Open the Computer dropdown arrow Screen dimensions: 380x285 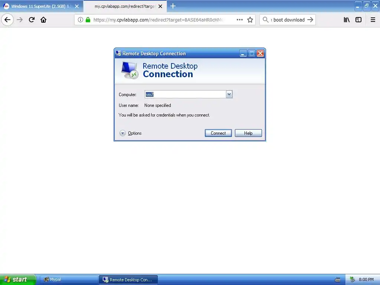click(229, 94)
